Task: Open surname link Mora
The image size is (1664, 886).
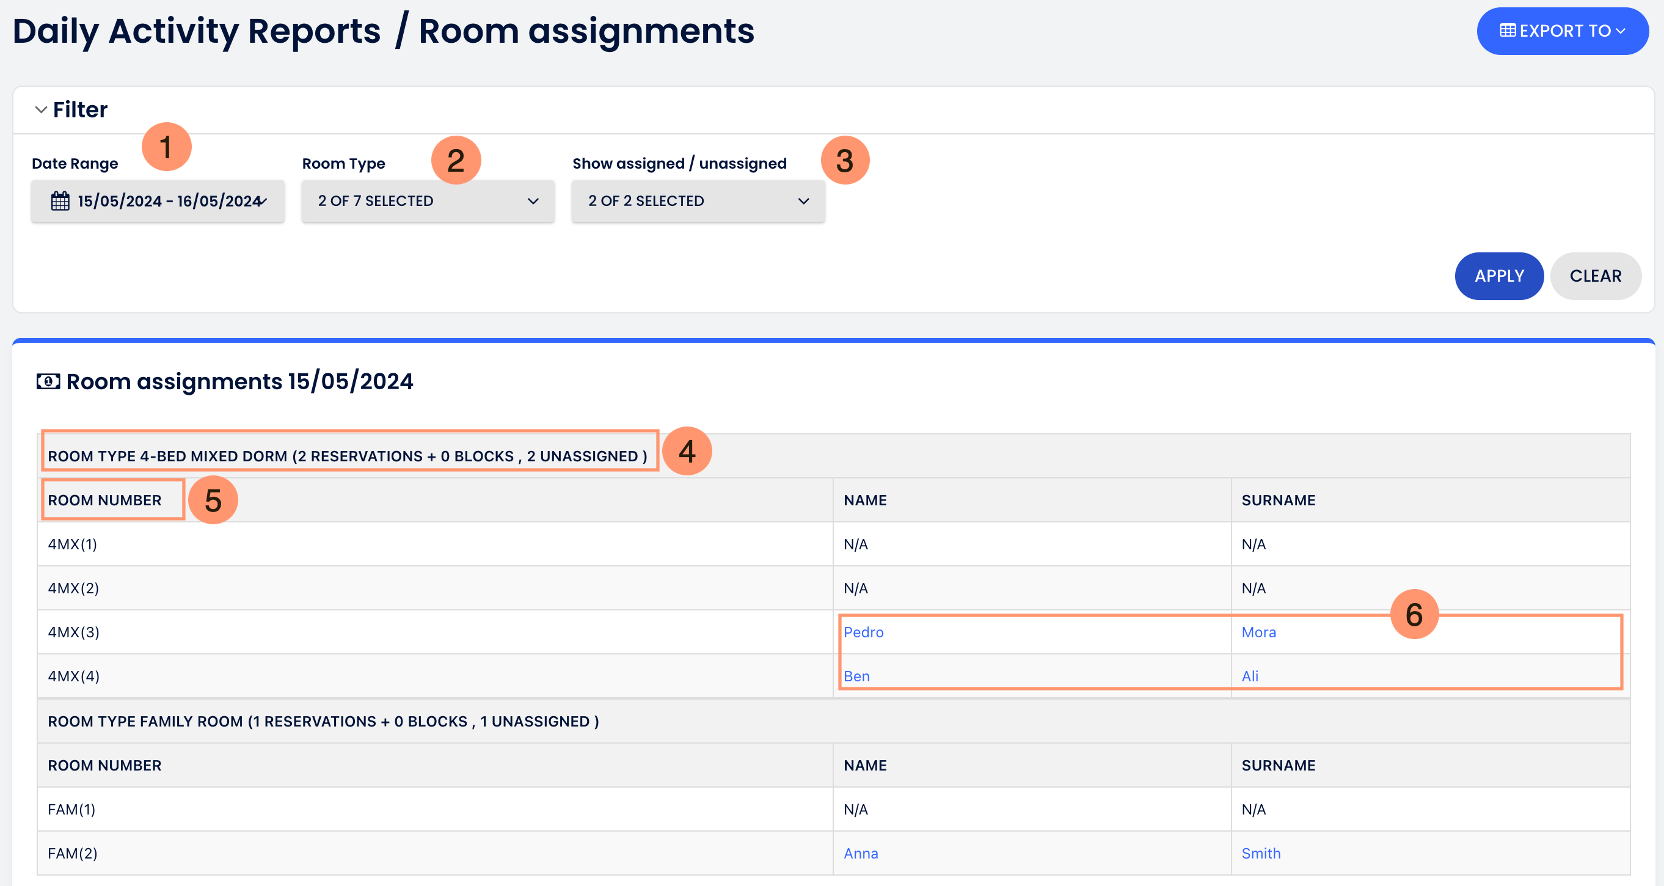Action: tap(1258, 632)
